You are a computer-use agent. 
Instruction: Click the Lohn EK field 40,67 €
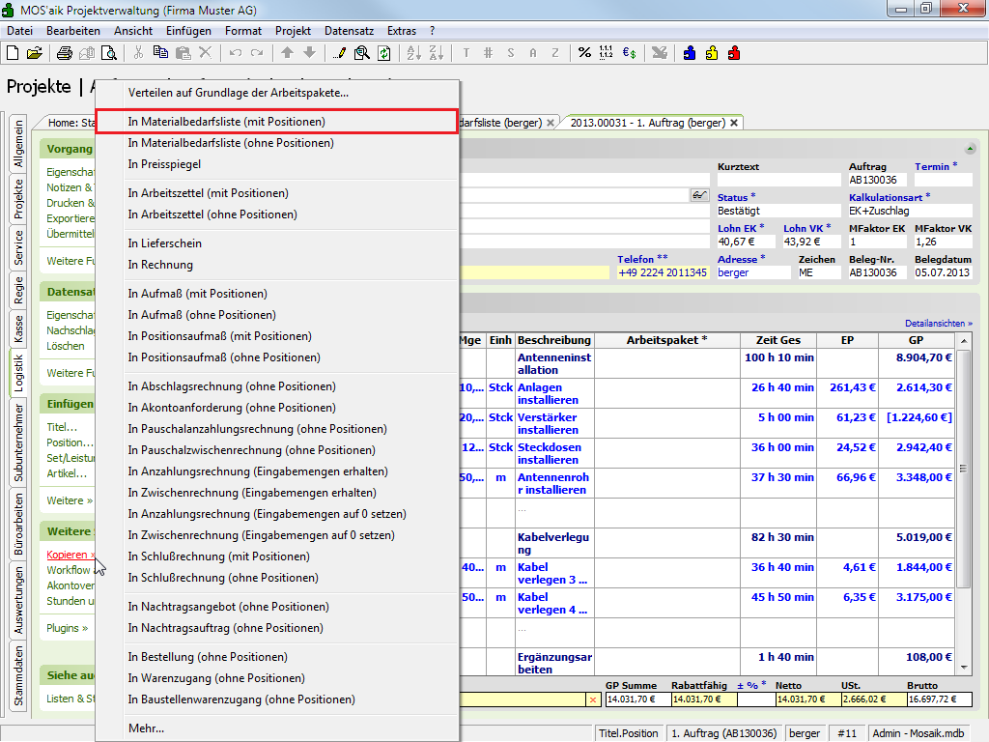[x=746, y=242]
